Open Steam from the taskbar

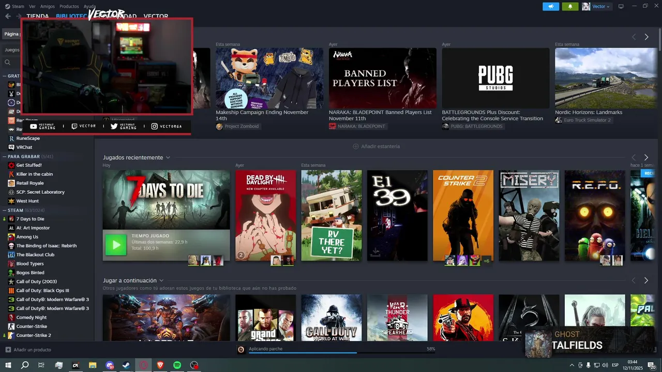[x=126, y=365]
